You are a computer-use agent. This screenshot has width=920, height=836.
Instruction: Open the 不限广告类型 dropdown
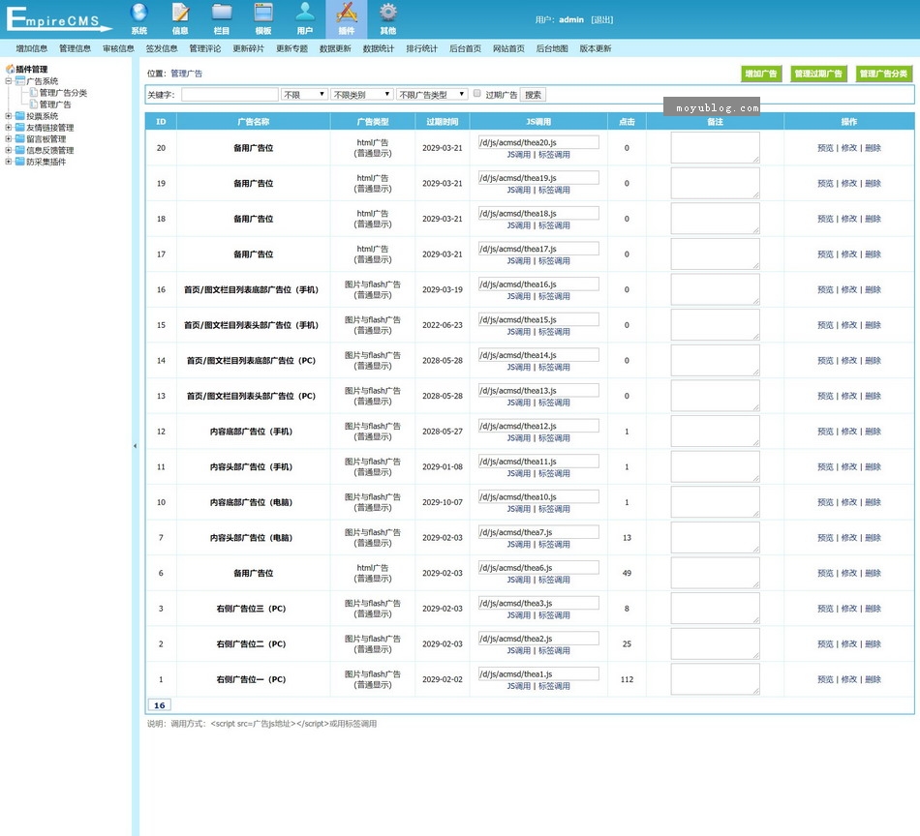point(432,95)
